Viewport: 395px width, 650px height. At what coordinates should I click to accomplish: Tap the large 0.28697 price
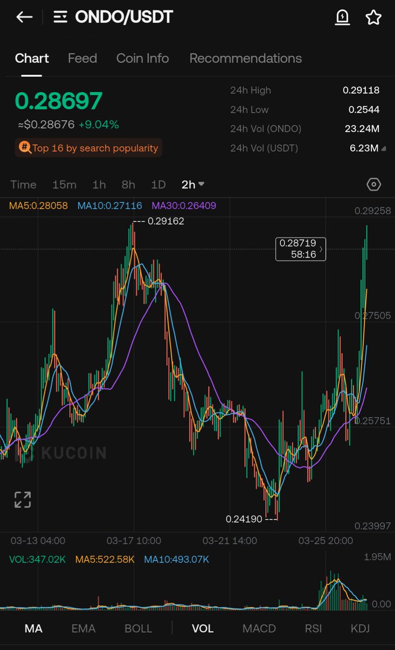point(58,101)
